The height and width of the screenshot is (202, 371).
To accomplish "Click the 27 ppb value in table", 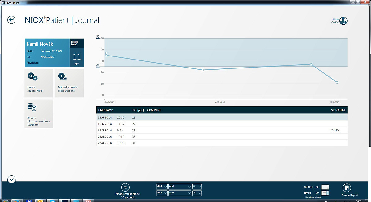I will pos(134,124).
